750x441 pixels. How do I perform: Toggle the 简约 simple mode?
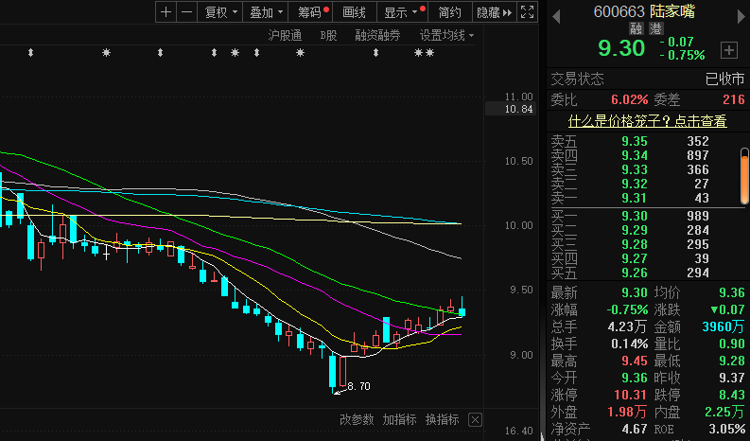point(450,12)
